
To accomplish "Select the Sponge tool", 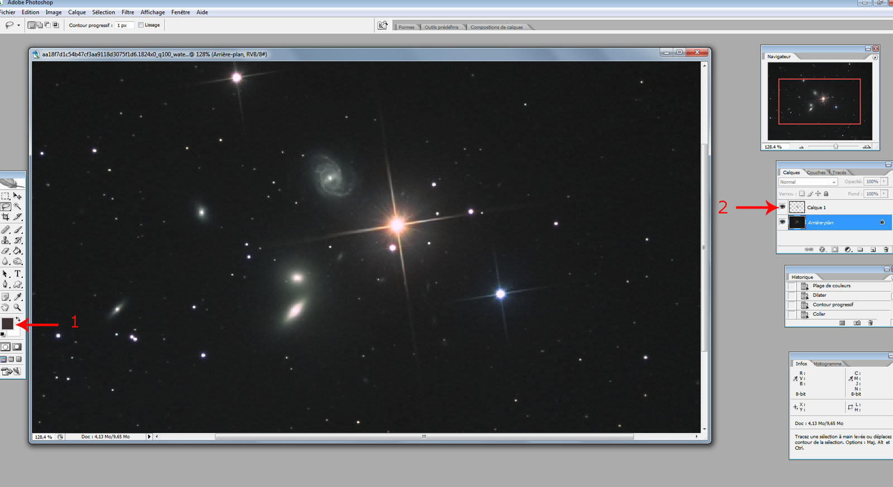I will [x=18, y=261].
